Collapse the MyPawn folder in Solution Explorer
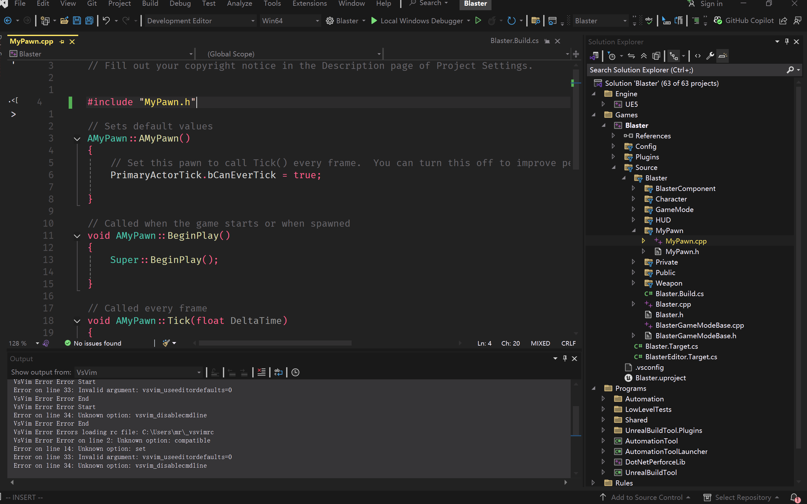 click(633, 230)
